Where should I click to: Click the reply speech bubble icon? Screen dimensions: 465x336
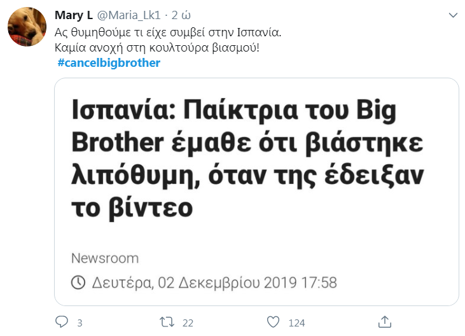coord(62,321)
